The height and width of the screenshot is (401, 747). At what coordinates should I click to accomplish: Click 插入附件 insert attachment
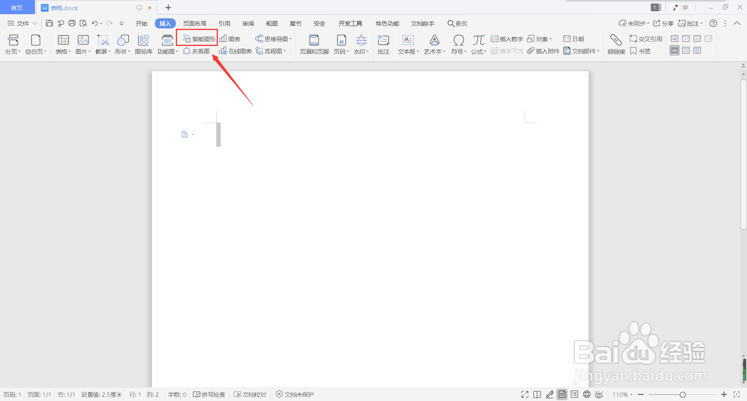(x=543, y=51)
